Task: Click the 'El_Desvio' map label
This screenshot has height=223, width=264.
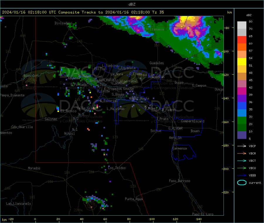Action: 68,111
